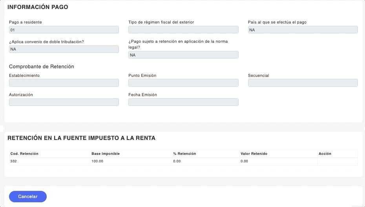The height and width of the screenshot is (207, 365).
Task: Click the Establecimiento input box
Action: [64, 83]
